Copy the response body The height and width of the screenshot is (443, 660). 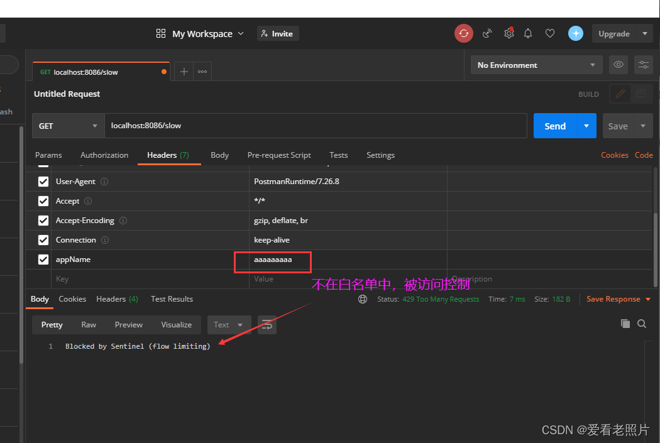click(x=625, y=324)
